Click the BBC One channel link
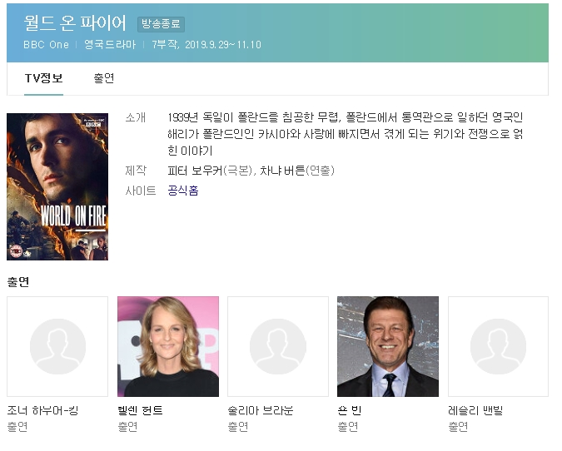The width and height of the screenshot is (562, 451). [x=46, y=45]
